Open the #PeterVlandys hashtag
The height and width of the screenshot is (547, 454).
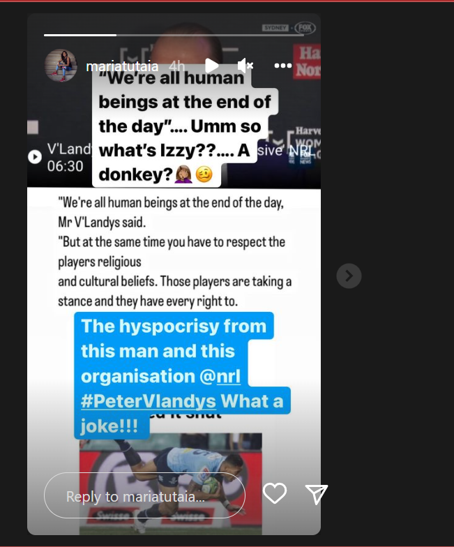(x=148, y=401)
